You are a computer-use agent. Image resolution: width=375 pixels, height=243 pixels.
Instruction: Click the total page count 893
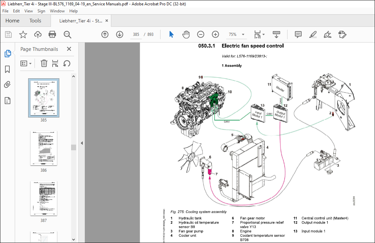coord(150,34)
